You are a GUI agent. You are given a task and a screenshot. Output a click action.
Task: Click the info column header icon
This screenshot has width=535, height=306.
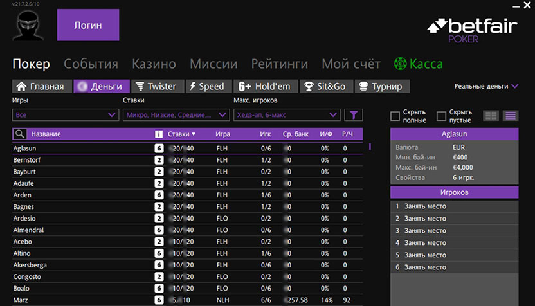click(159, 134)
